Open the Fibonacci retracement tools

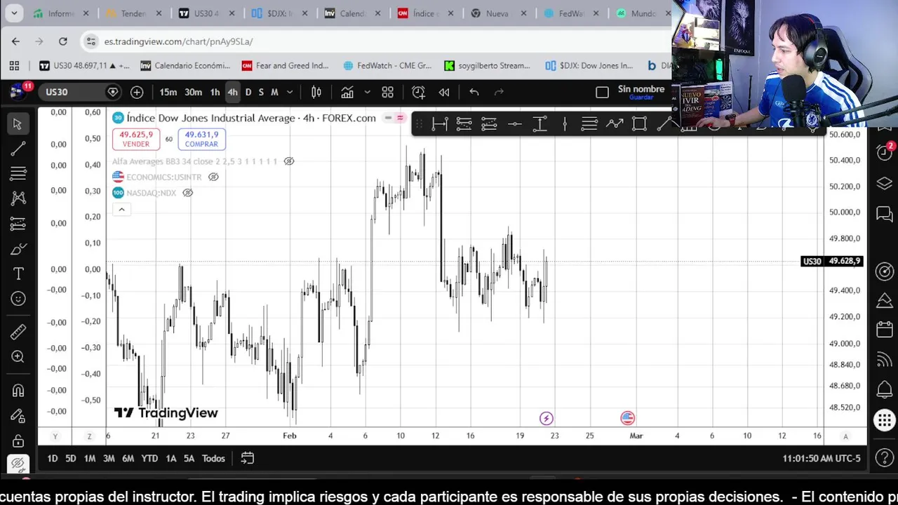18,173
